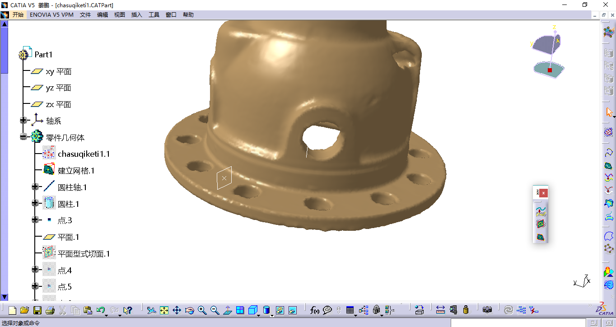Click the Zoom In magnifier icon
Screen dimensions: 616x327
point(202,310)
